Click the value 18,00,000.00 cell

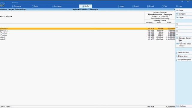[170, 39]
